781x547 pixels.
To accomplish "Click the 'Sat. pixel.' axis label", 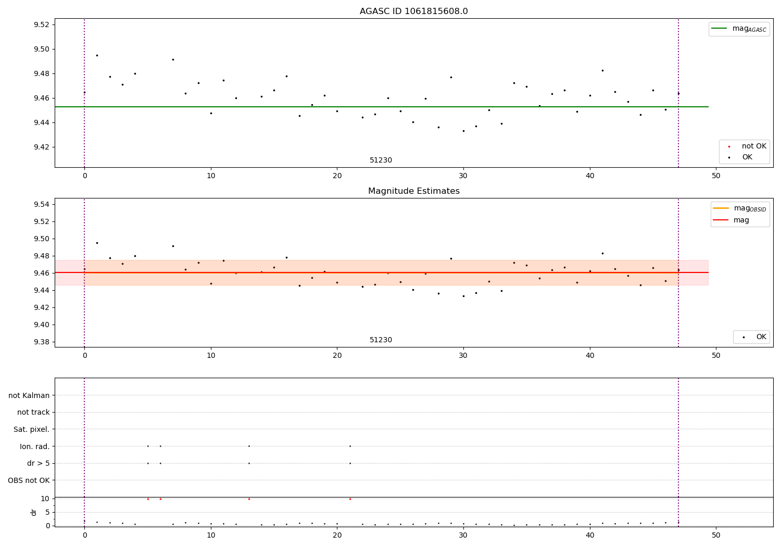I will [x=32, y=430].
